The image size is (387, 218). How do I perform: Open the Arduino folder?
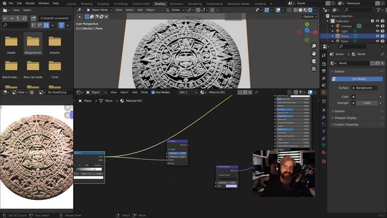pos(54,44)
